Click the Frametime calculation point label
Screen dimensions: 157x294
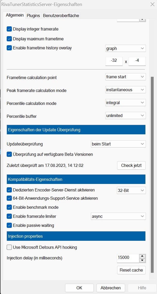coord(32,78)
